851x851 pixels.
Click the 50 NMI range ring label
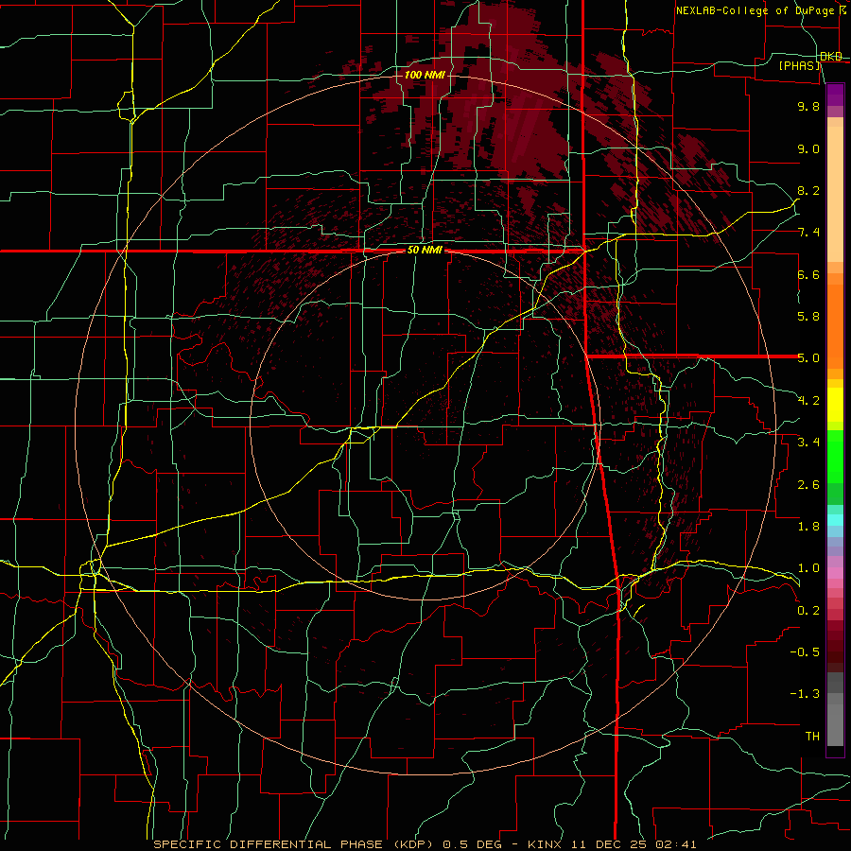tap(425, 251)
